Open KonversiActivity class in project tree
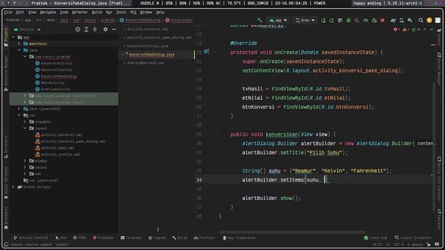Viewport: 445px width, 250px height. click(54, 63)
